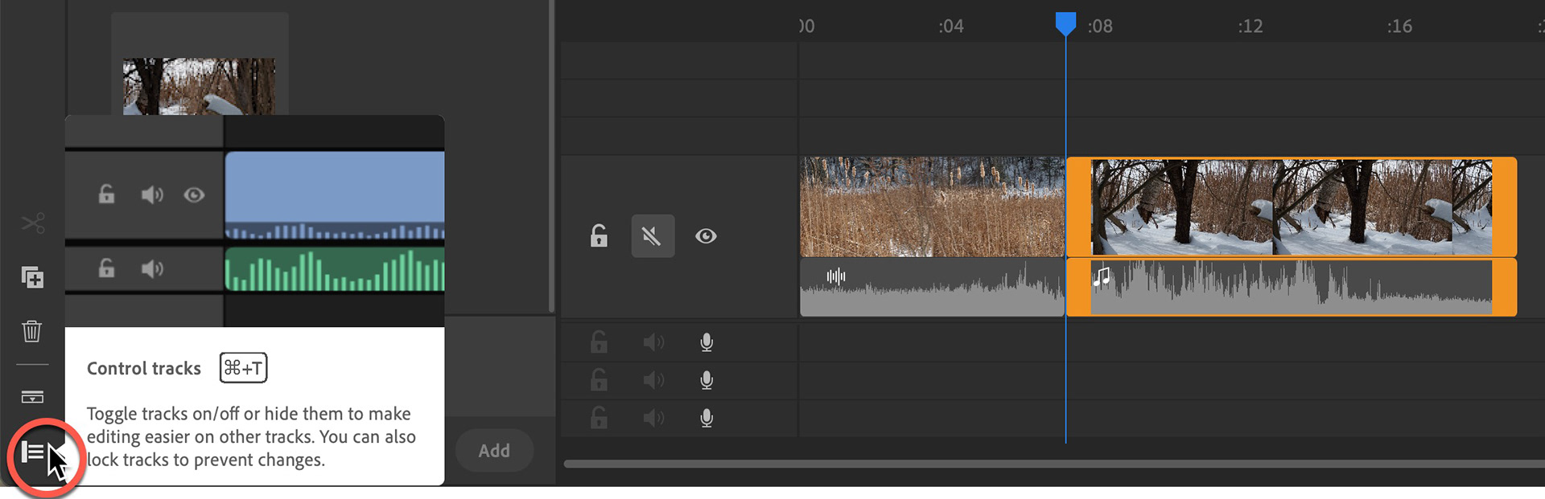Select the grey waveform of the first clip
The width and height of the screenshot is (1545, 499).
coord(932,287)
